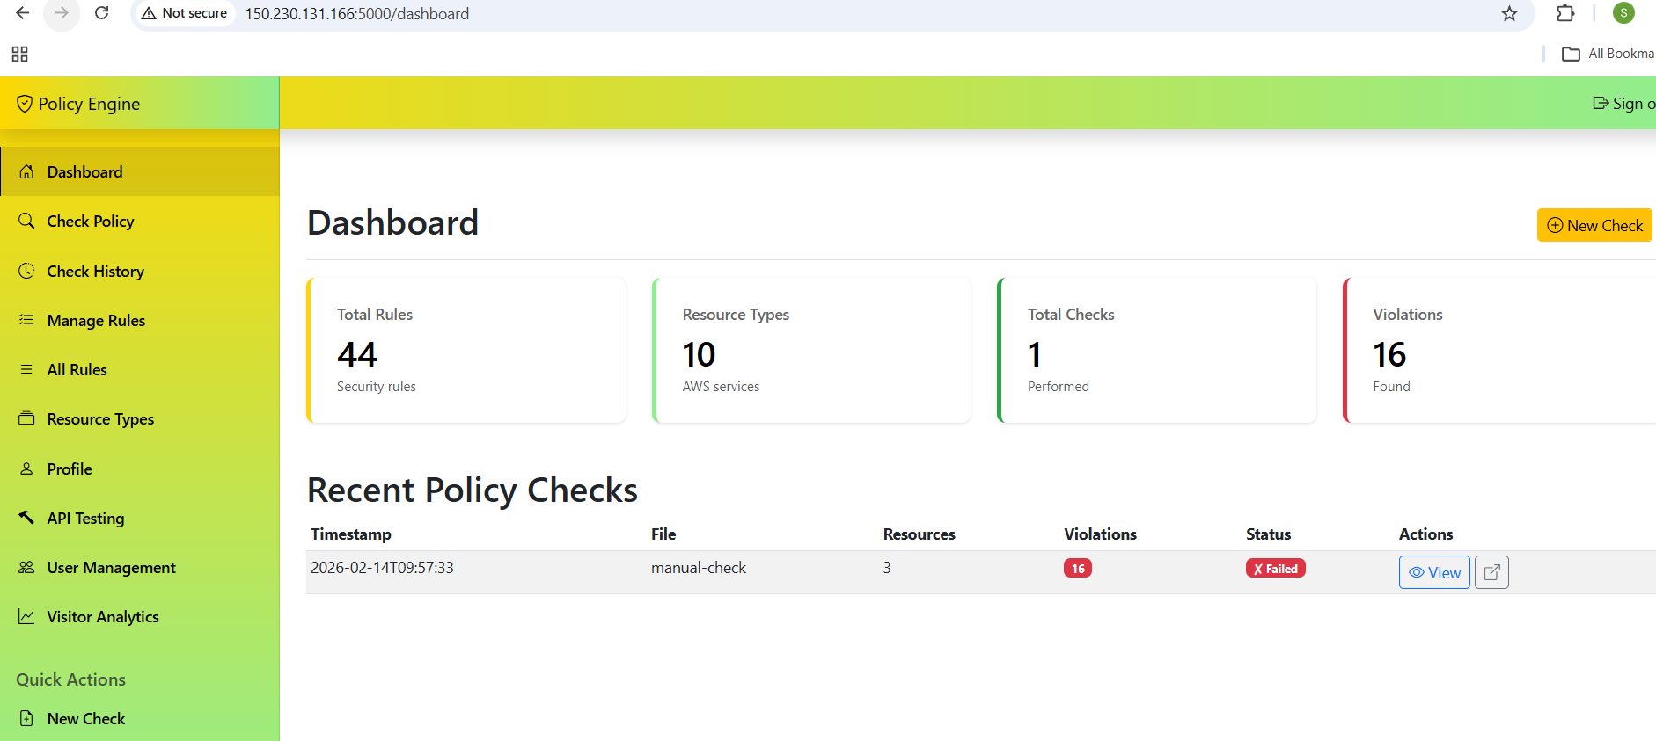Click the X Failed status badge

click(x=1276, y=568)
